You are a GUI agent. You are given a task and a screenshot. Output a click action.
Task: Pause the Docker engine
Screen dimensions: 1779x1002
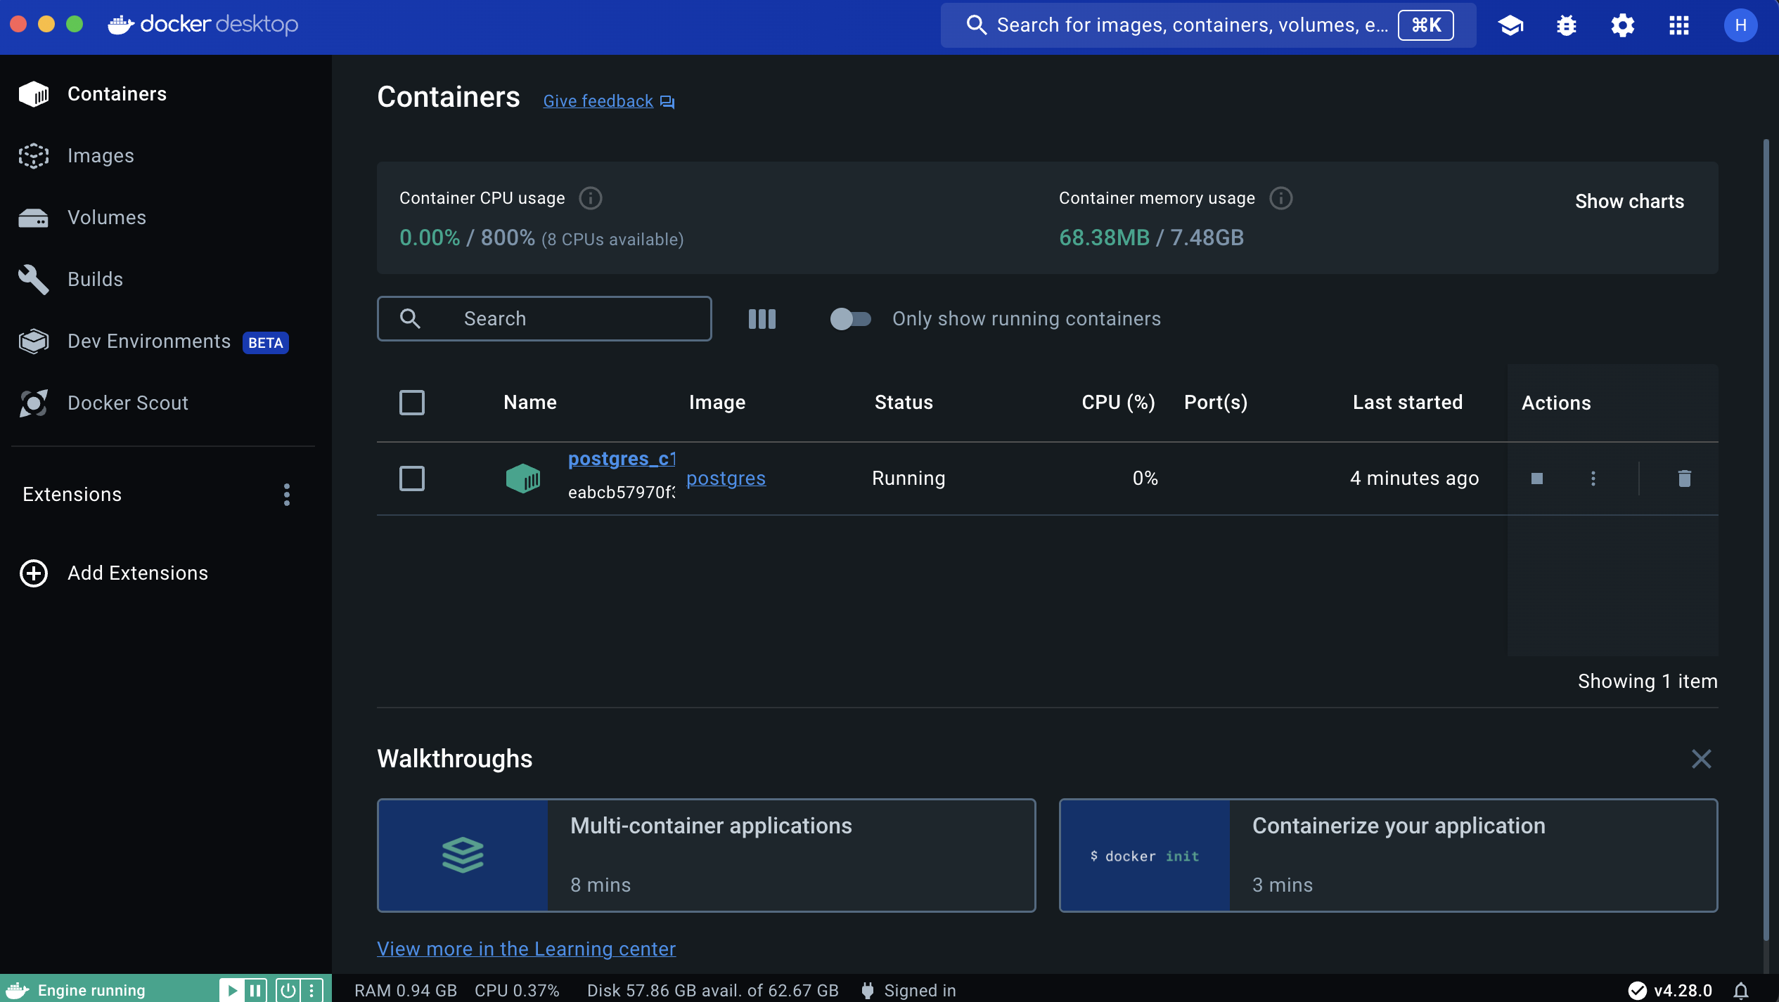tap(256, 991)
